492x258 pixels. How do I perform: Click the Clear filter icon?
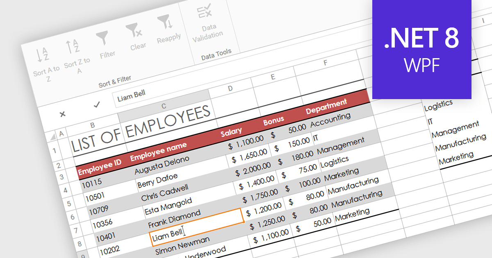(134, 31)
